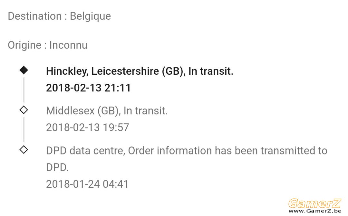Click the word Belgique
This screenshot has width=348, height=216.
tap(90, 16)
